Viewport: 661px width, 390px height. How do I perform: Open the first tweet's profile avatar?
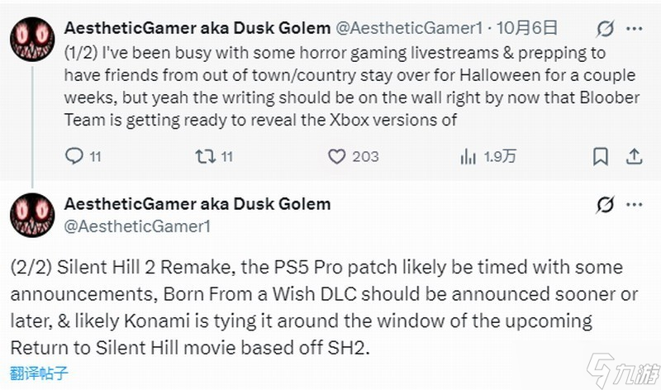pos(32,40)
